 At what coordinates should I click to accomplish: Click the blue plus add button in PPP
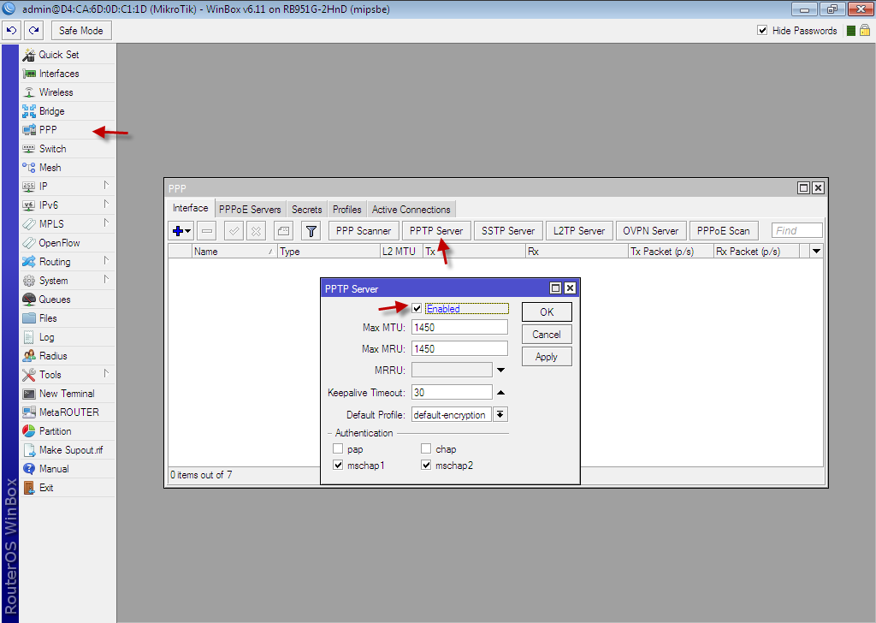(181, 231)
